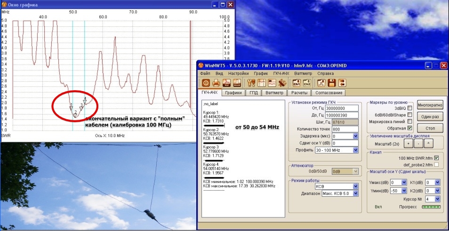
Task: Switch to the 'Согласование' tab
Action: tap(328, 92)
